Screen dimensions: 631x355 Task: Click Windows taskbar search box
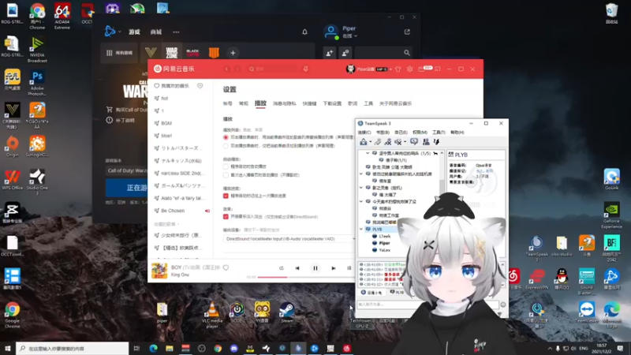[x=73, y=348]
